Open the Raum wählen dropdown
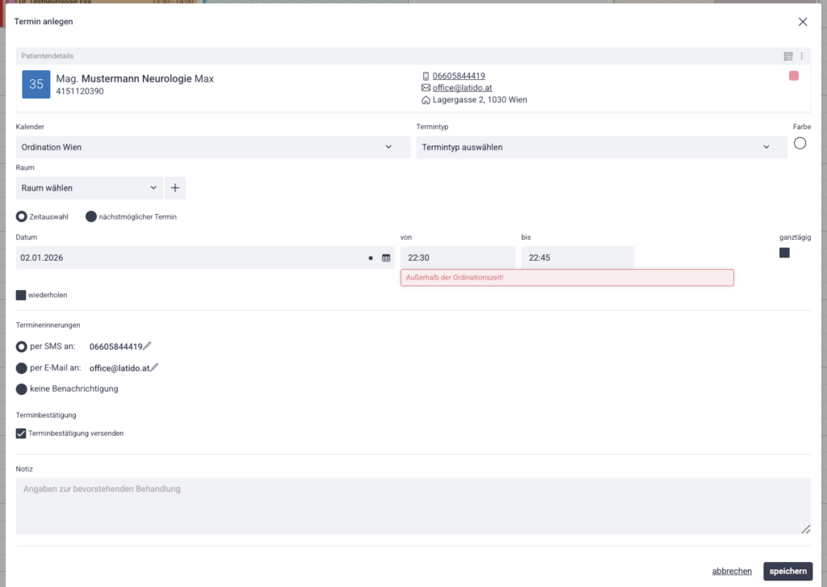The image size is (827, 587). pyautogui.click(x=89, y=188)
